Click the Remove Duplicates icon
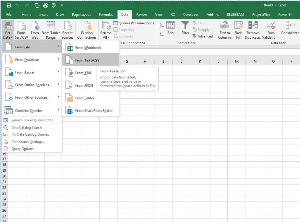Viewport: 300px width, 222px height. 253,30
